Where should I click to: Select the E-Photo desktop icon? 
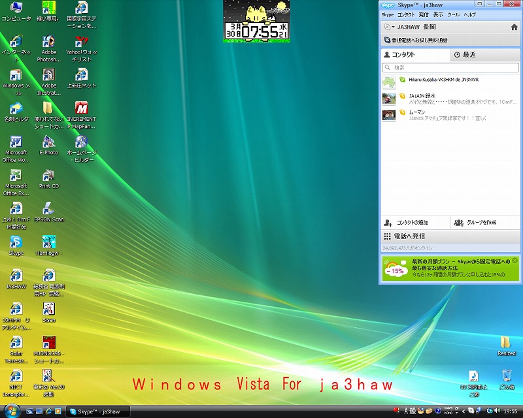tap(48, 146)
